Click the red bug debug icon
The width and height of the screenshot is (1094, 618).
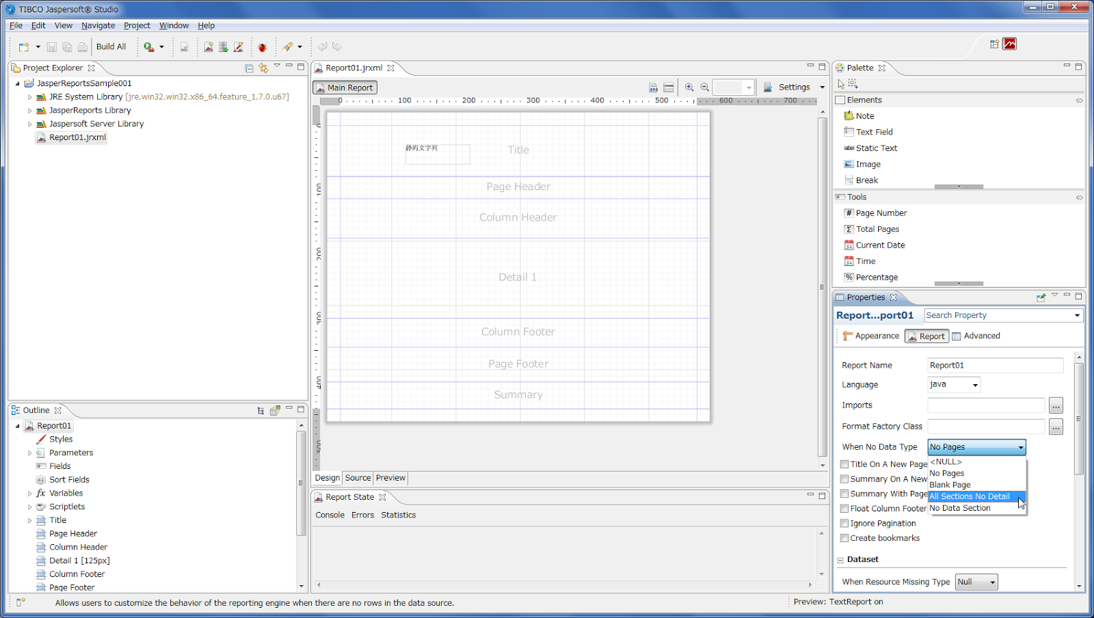[x=262, y=47]
